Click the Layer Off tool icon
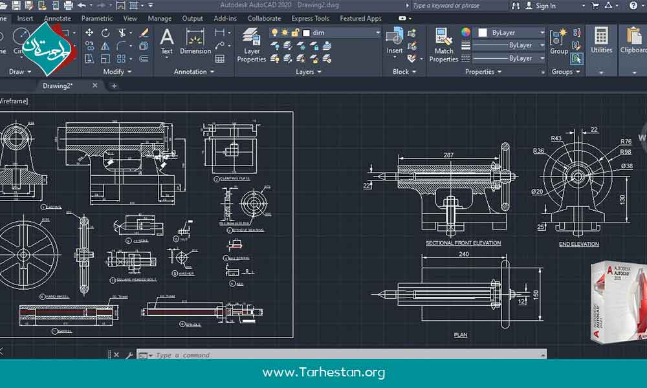This screenshot has width=647, height=388. (x=274, y=46)
